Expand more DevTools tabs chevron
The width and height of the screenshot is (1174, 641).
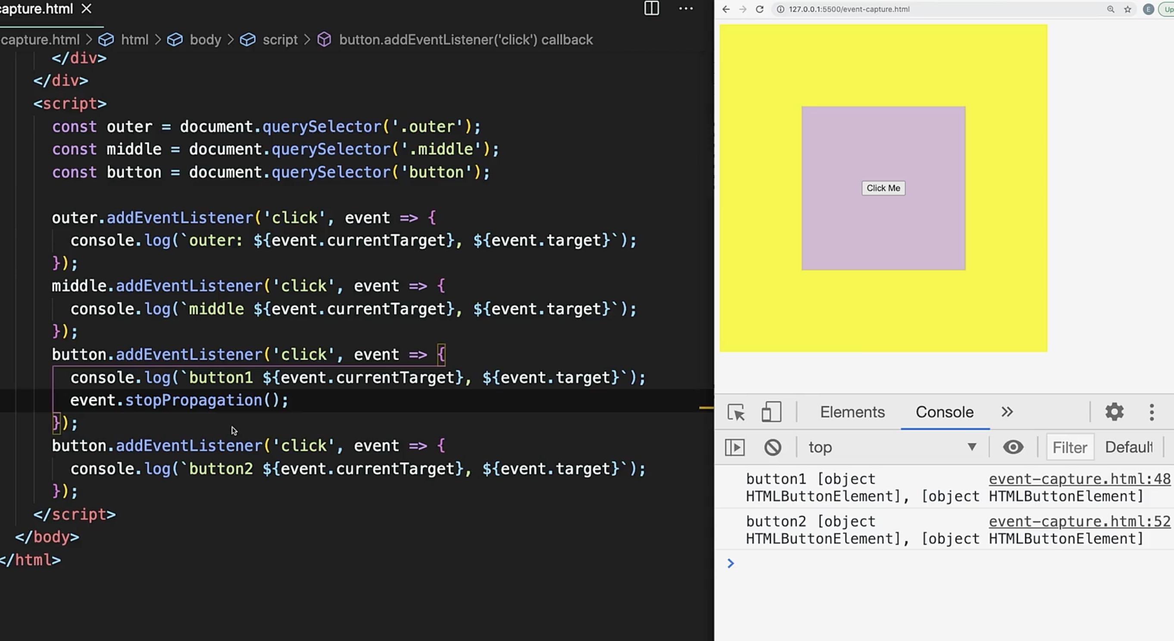click(x=1007, y=412)
